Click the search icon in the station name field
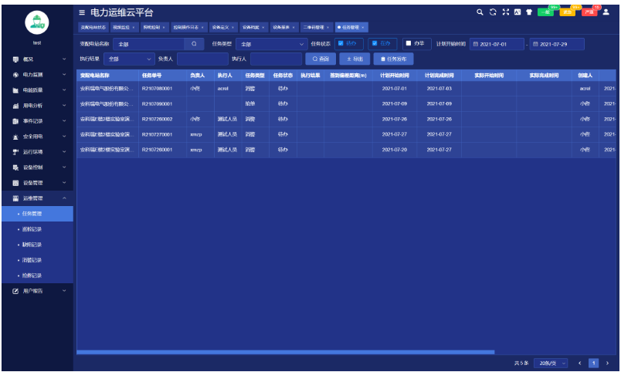The width and height of the screenshot is (621, 372). click(x=195, y=44)
